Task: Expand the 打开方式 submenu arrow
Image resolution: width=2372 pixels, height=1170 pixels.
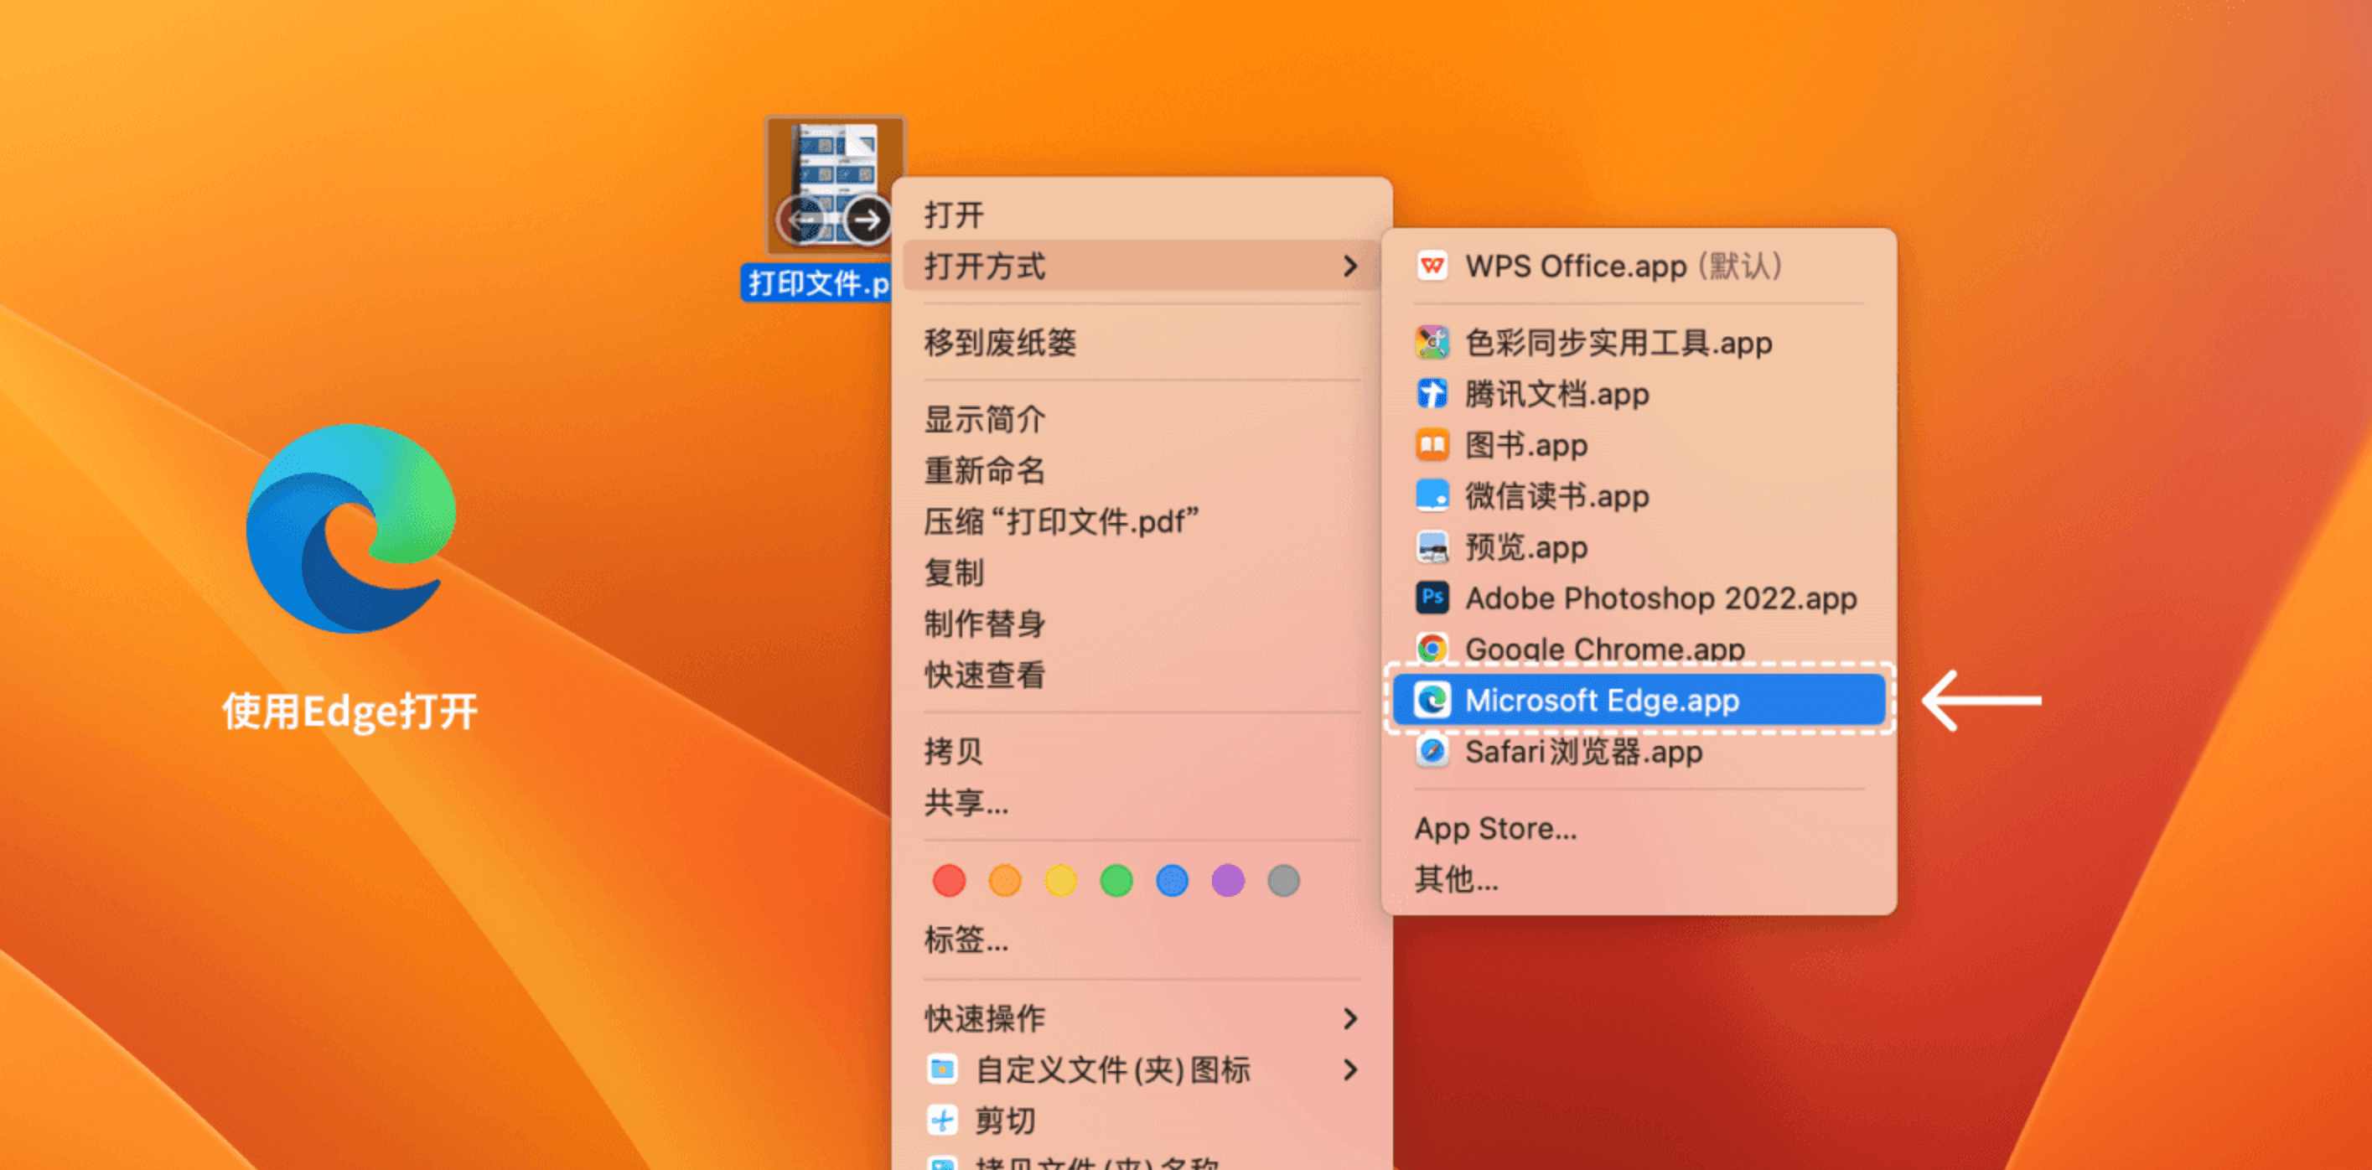Action: click(x=1350, y=266)
